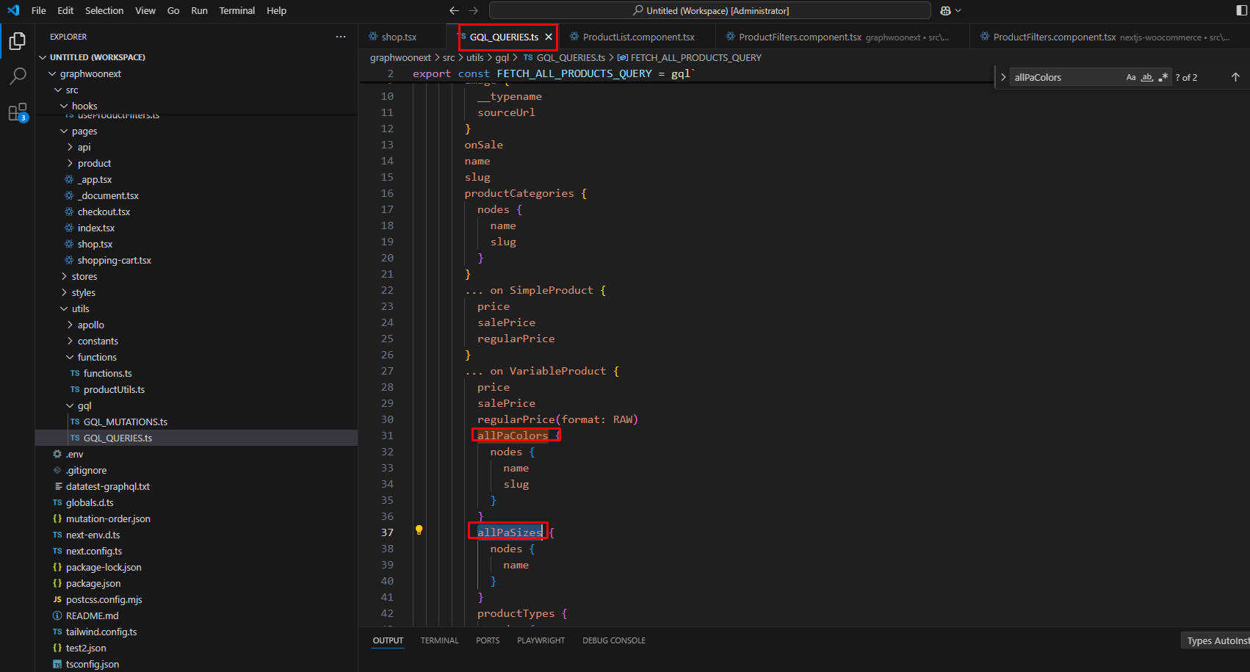Open Explorer more actions ellipsis menu

pyautogui.click(x=341, y=37)
